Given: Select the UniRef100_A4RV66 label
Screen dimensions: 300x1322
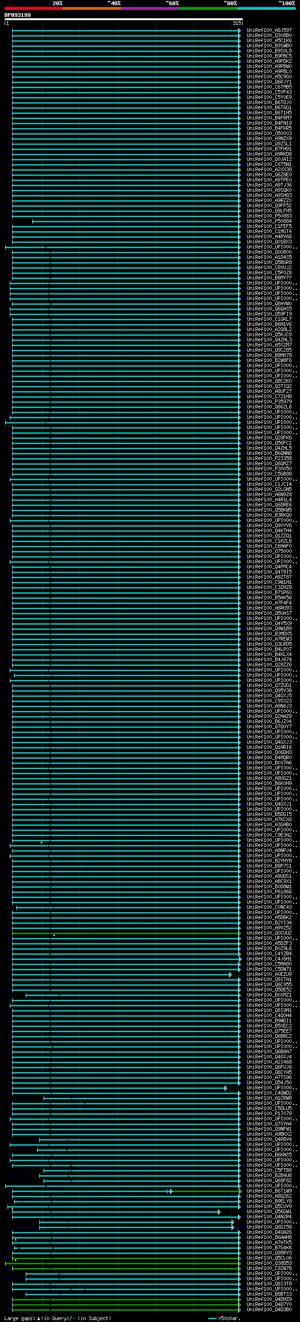Looking at the screenshot, I should [x=269, y=236].
